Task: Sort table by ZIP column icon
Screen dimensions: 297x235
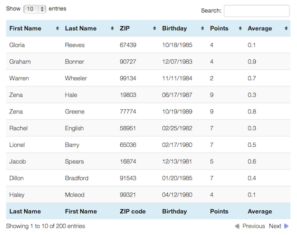Action: pyautogui.click(x=155, y=28)
